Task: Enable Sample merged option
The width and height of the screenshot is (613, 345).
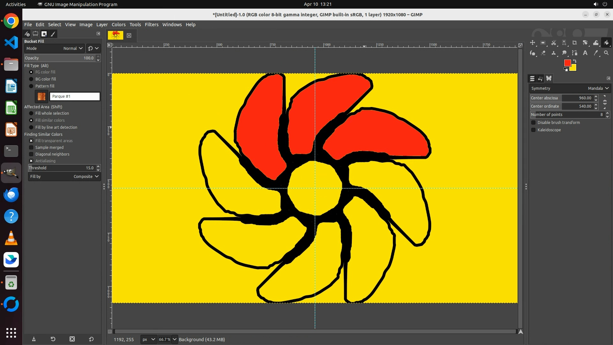Action: [31, 148]
